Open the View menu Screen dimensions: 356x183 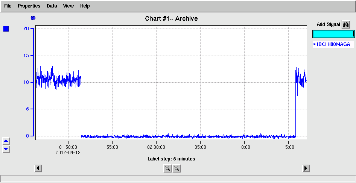click(x=68, y=6)
